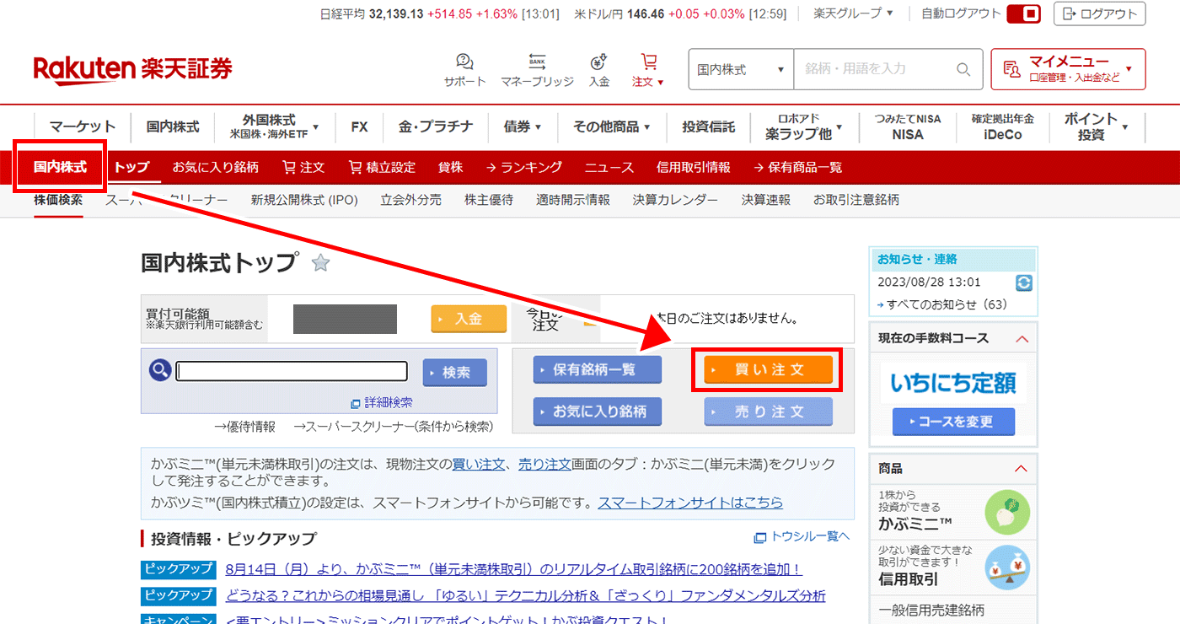Open the 新規公開株式 (IPO) sub tab
This screenshot has height=624, width=1180.
tap(304, 200)
